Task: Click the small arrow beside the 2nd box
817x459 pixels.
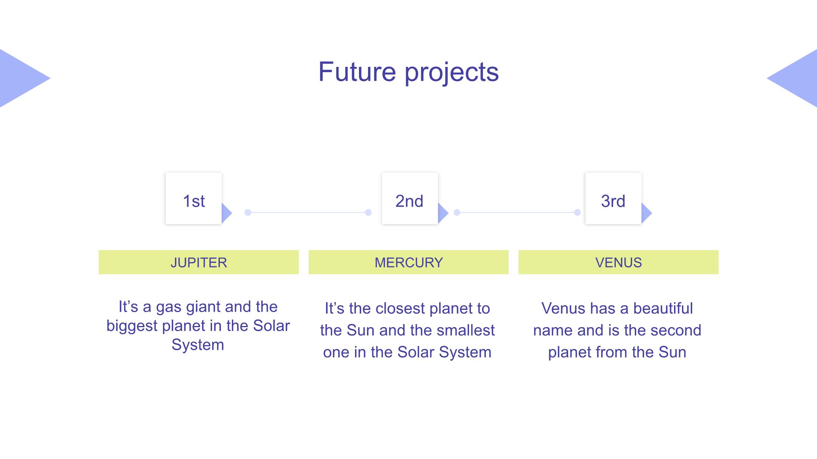Action: coord(442,213)
